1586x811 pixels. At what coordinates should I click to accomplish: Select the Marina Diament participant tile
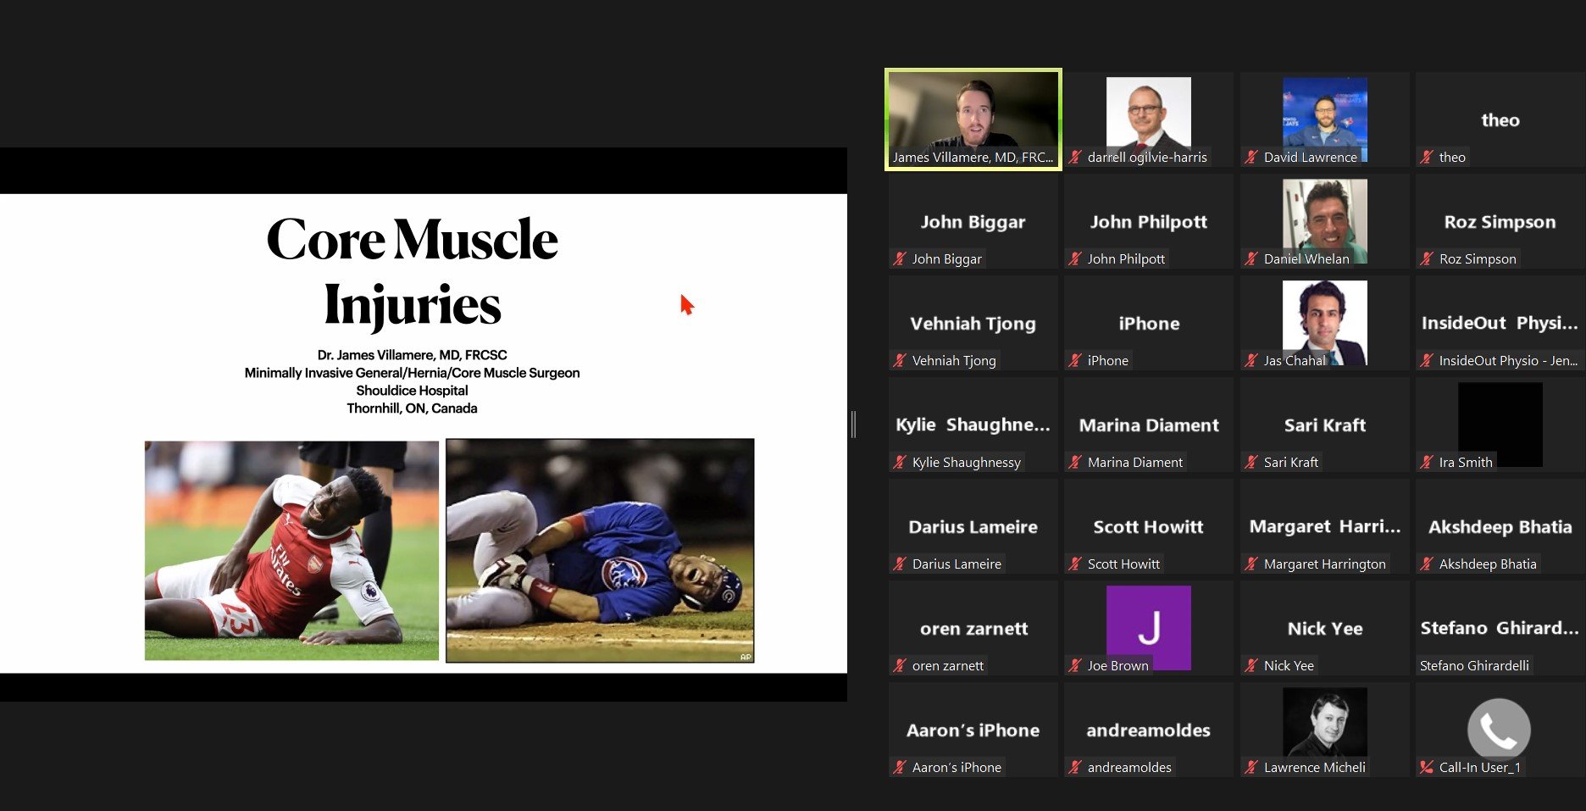point(1148,425)
